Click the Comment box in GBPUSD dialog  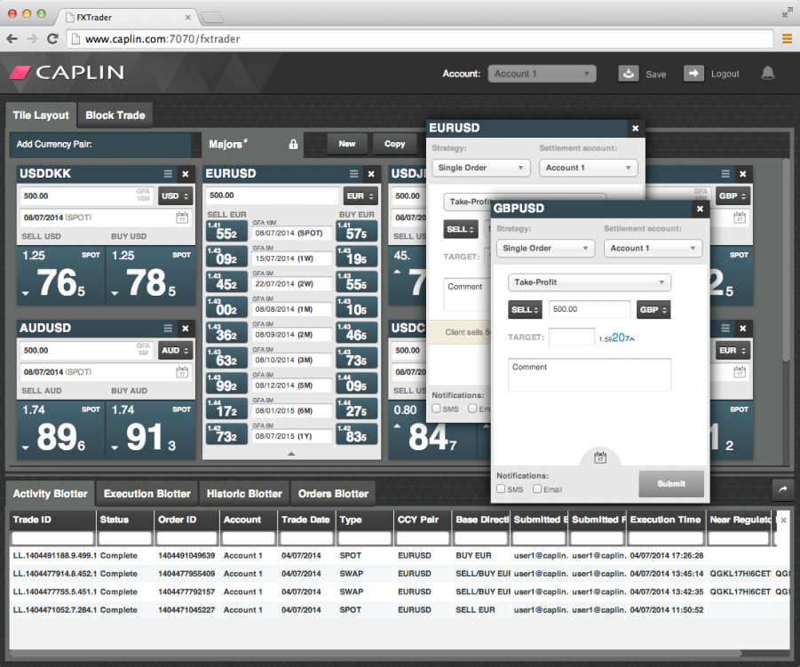pos(590,375)
